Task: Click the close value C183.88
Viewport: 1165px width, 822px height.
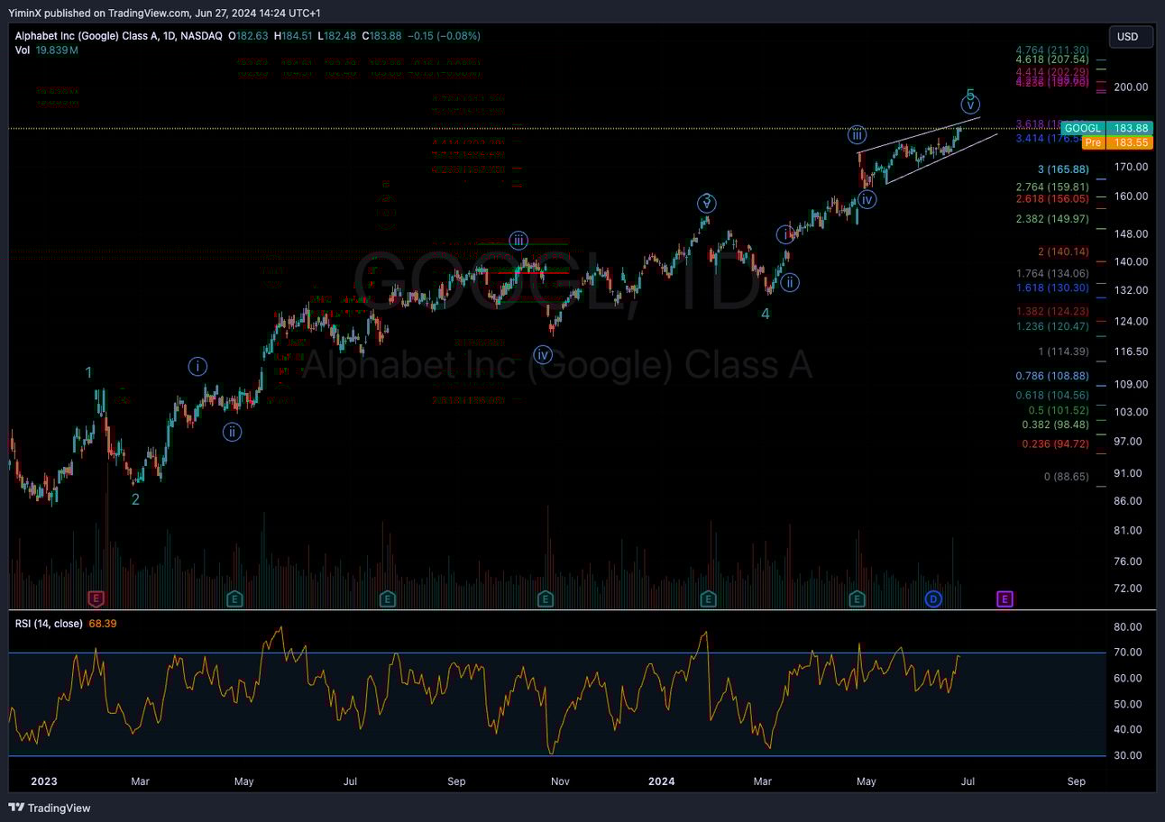Action: [381, 36]
